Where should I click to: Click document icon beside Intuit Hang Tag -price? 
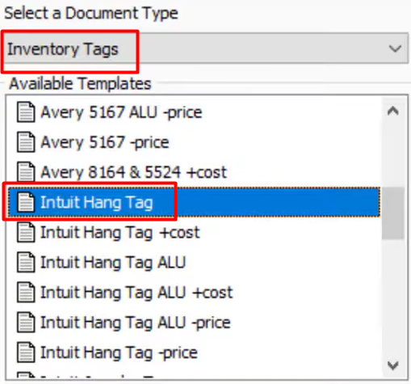tap(26, 352)
